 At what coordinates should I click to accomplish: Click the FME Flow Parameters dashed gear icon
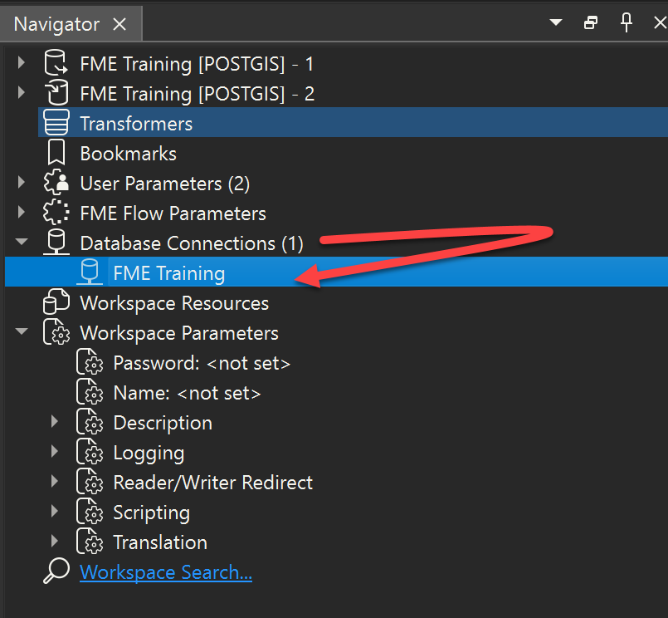pos(56,213)
